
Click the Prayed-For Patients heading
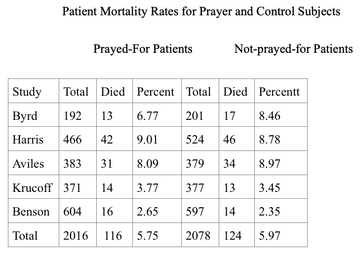143,49
